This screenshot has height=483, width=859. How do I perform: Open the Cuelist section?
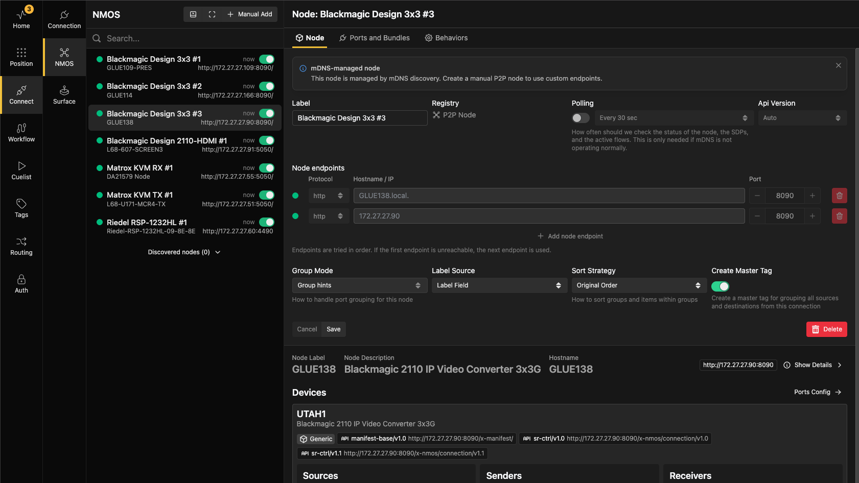(x=21, y=171)
